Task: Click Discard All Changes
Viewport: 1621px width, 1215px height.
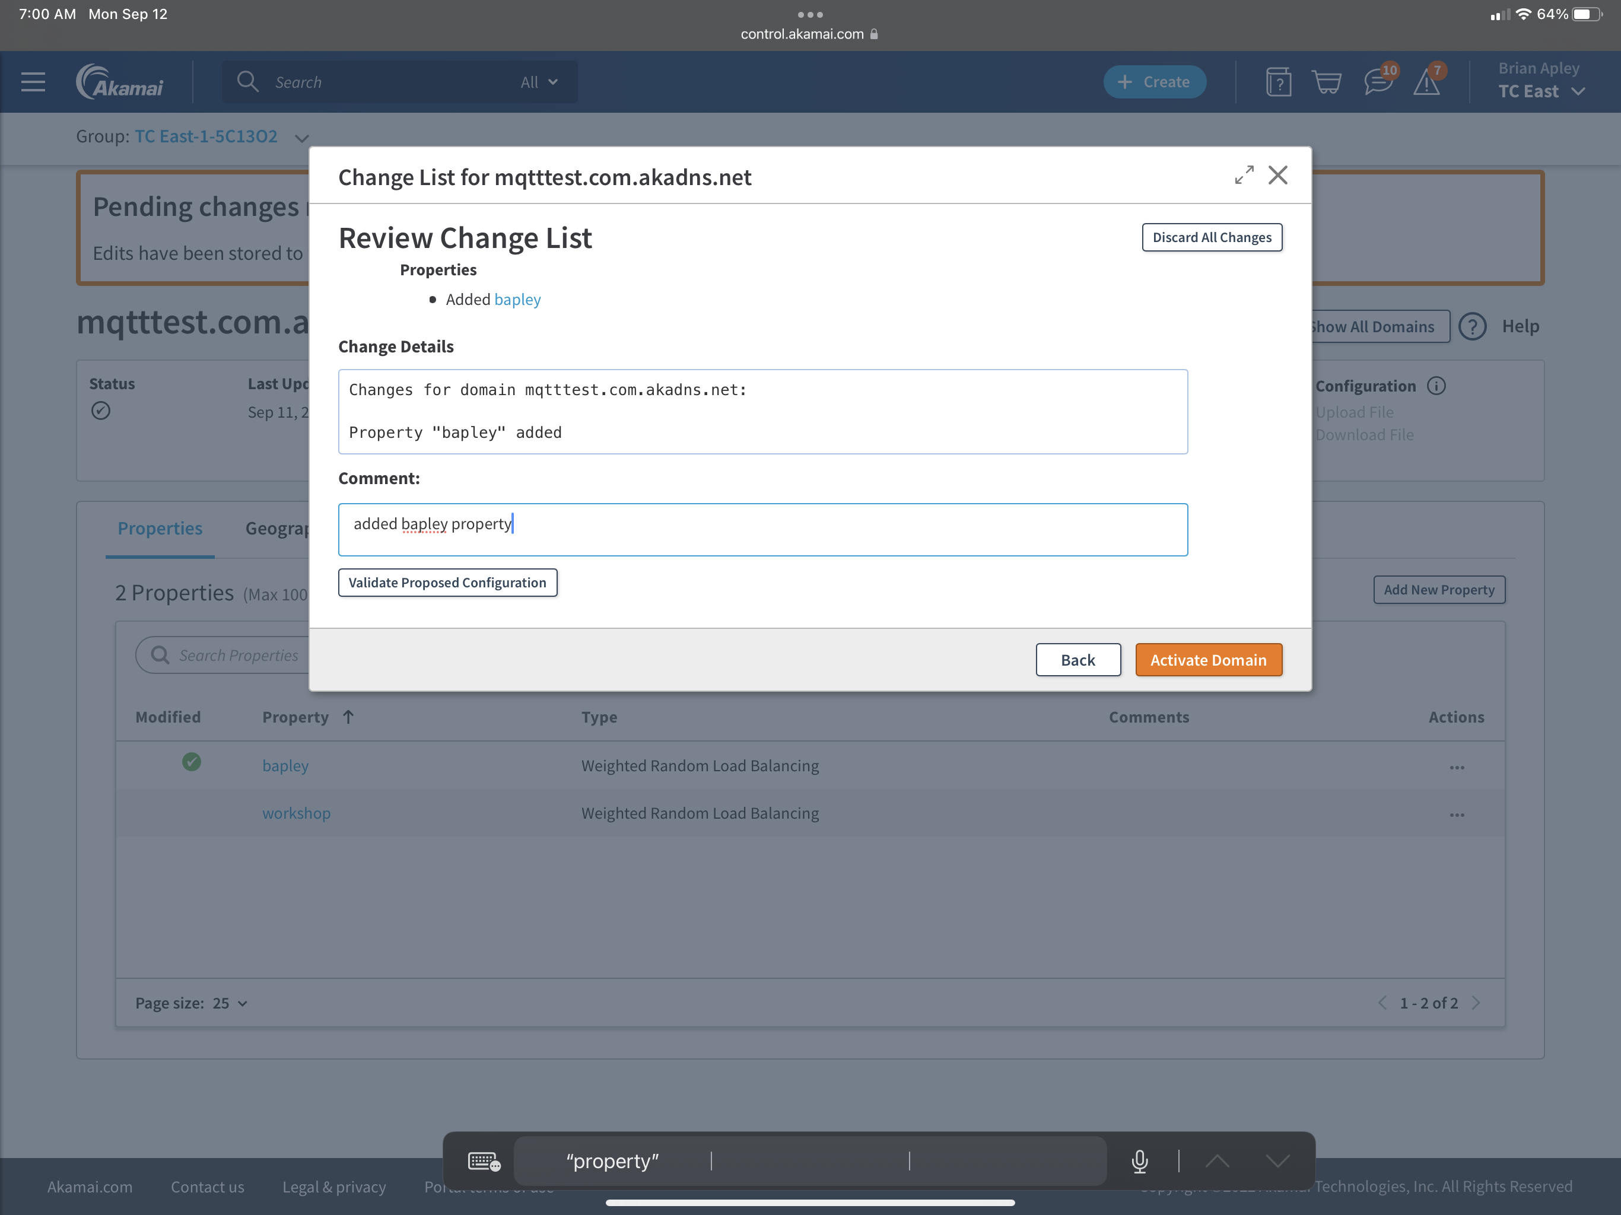Action: click(x=1212, y=237)
